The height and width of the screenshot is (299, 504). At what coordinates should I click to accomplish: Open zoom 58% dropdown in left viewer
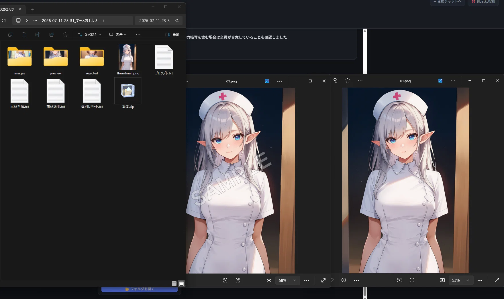pos(287,280)
